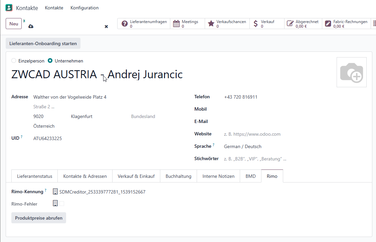Switch to the Kontakte & Adressen tab
Image resolution: width=376 pixels, height=242 pixels.
(85, 176)
